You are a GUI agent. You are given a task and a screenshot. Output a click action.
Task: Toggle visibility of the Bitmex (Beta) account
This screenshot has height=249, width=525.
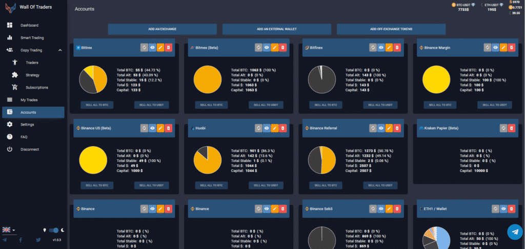tap(267, 48)
